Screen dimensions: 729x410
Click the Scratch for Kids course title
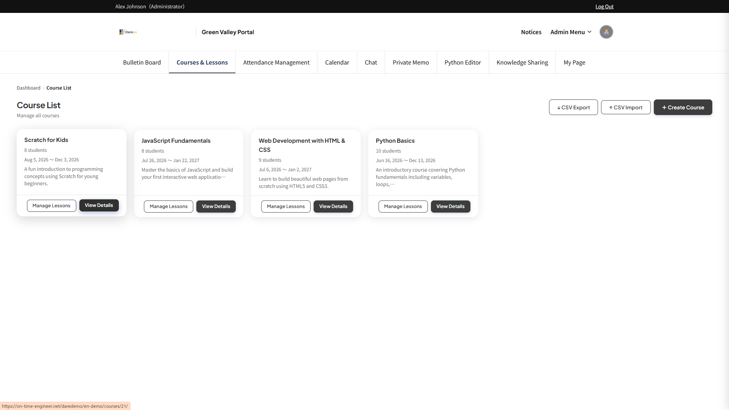[46, 140]
